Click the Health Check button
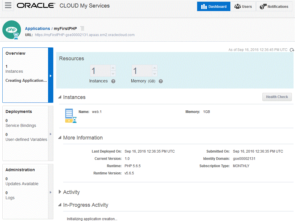Image resolution: width=295 pixels, height=221 pixels. coord(277,97)
